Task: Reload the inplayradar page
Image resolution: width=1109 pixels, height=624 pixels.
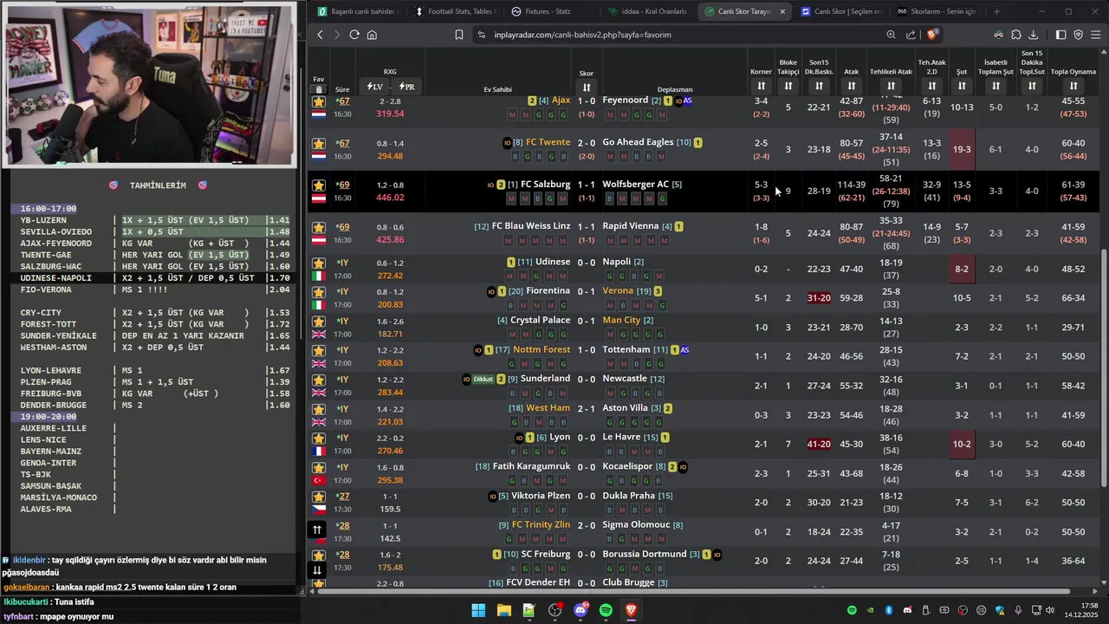Action: point(354,35)
